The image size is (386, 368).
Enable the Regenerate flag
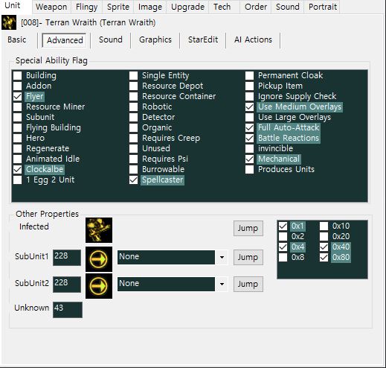pyautogui.click(x=18, y=148)
